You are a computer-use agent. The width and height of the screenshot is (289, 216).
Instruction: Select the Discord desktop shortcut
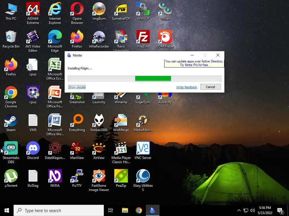pyautogui.click(x=33, y=151)
